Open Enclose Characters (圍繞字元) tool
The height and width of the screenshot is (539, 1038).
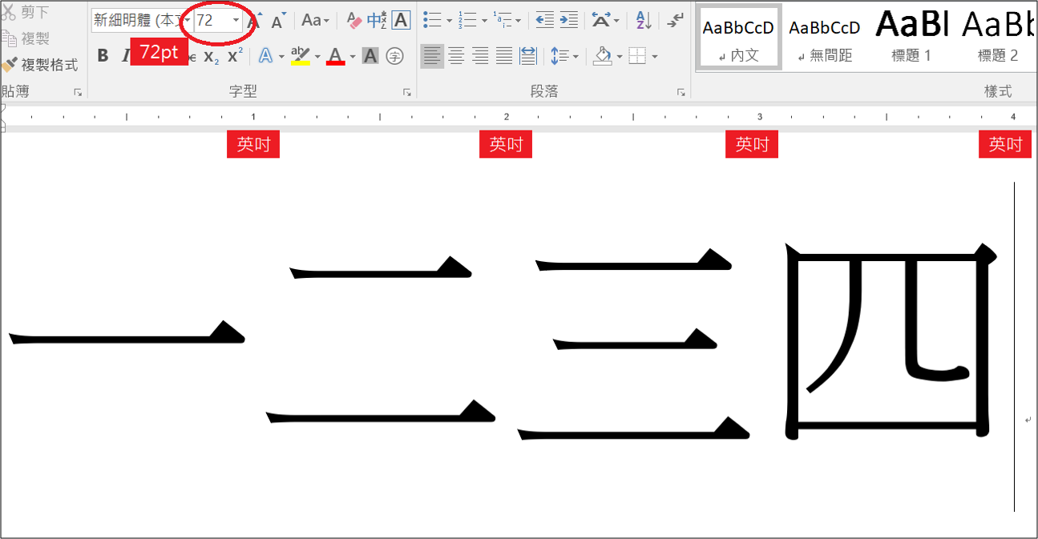[x=394, y=56]
